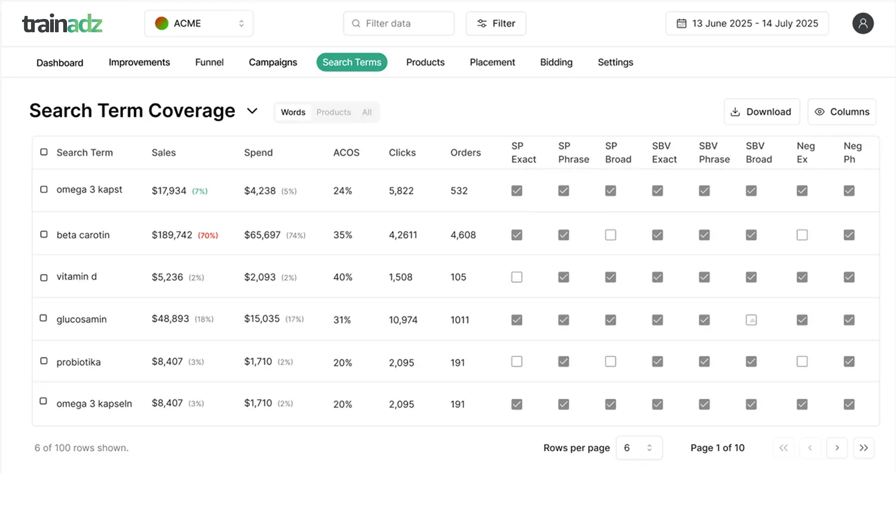This screenshot has height=505, width=896.
Task: Select the row checkbox for glucosamin
Action: click(43, 319)
